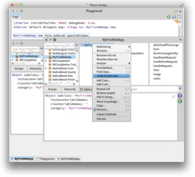195x177 pixels.
Task: Click the NativeBoost-Mac package icon
Action: pyautogui.click(x=50, y=76)
